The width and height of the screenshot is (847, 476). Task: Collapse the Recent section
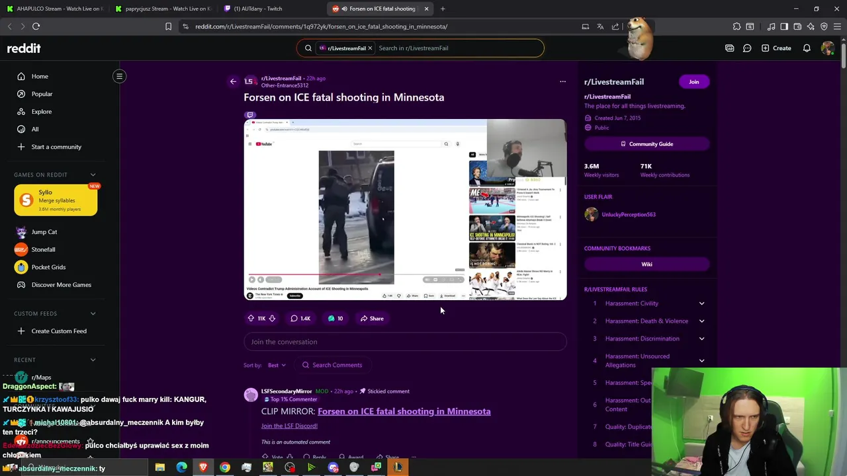[x=93, y=360]
